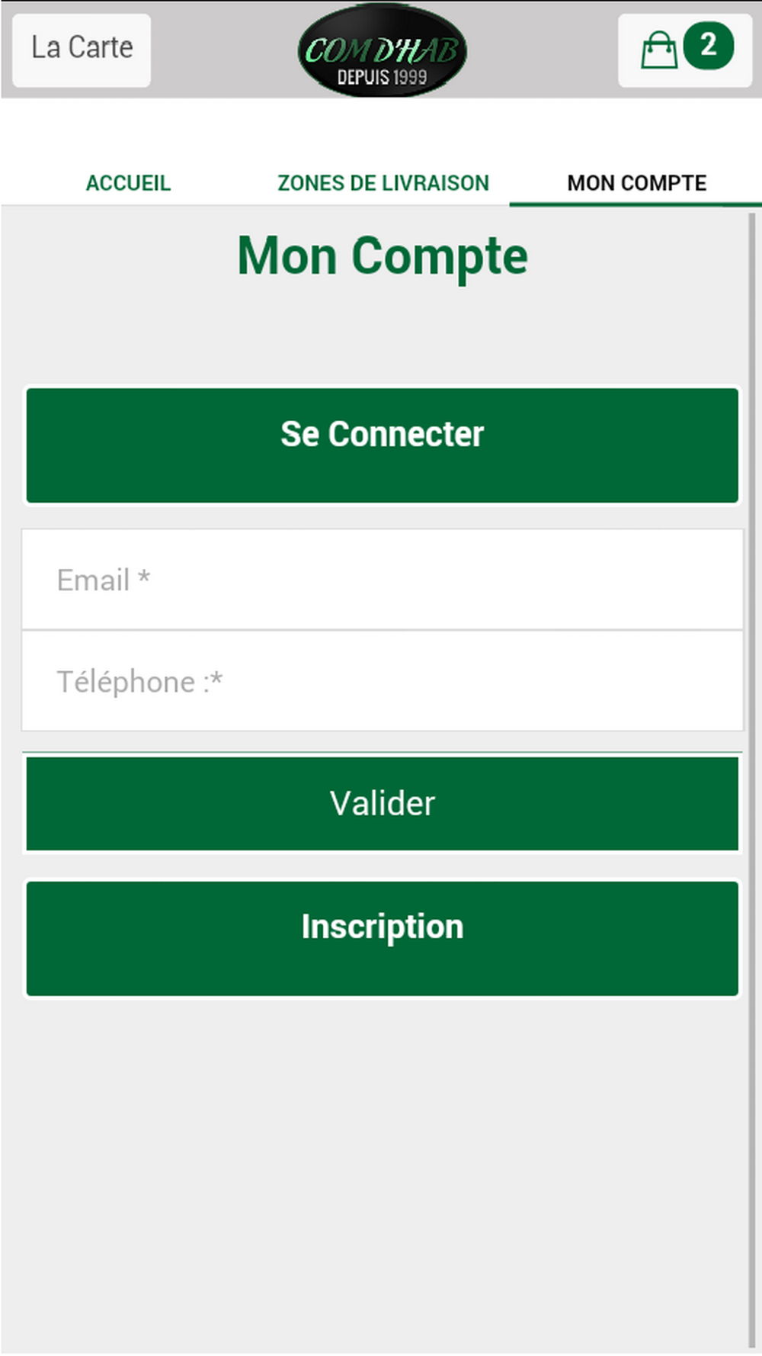Click the green underline below Mon Compte tab
Image resolution: width=762 pixels, height=1356 pixels.
[x=636, y=204]
